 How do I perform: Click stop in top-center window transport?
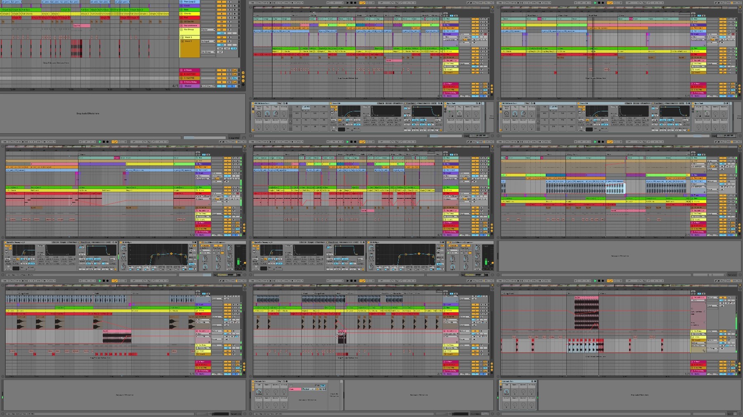point(351,3)
